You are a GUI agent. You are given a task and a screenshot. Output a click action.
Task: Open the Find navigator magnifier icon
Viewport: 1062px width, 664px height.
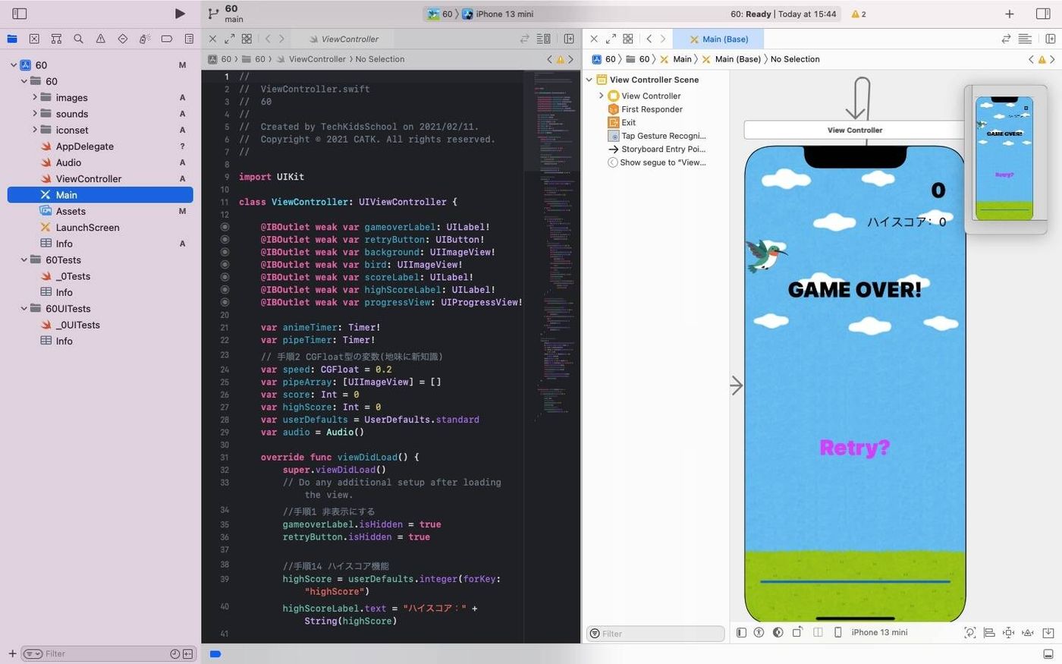[78, 39]
